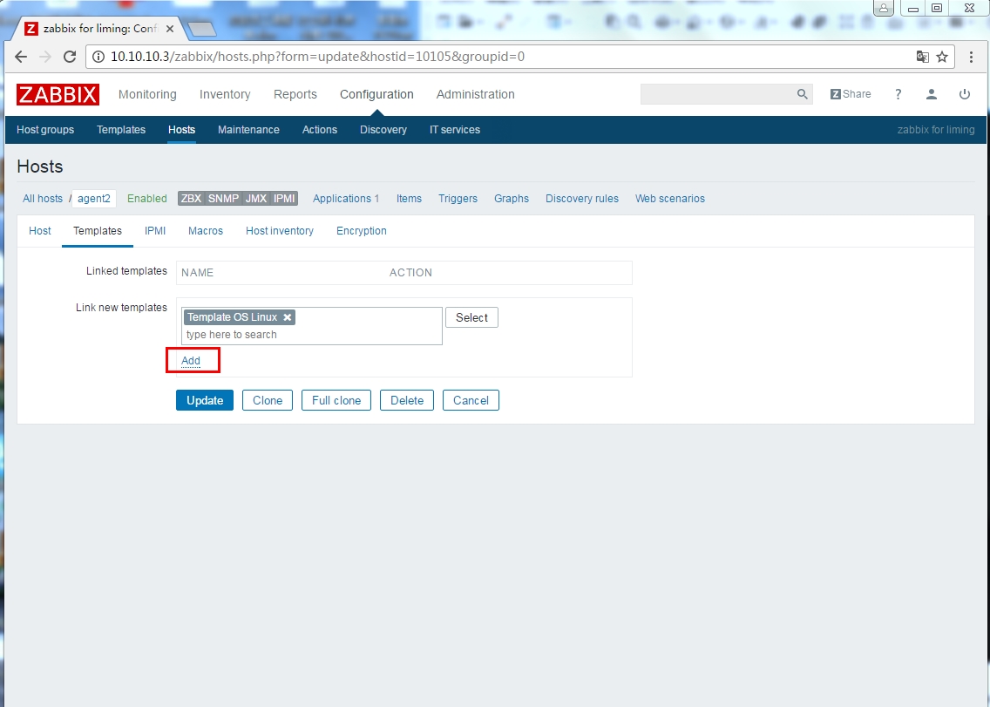Click the Full clone button

[x=336, y=400]
